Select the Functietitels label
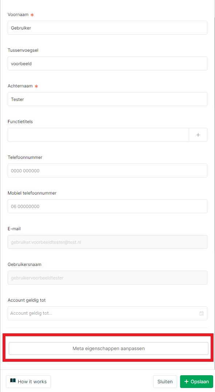 [20, 122]
